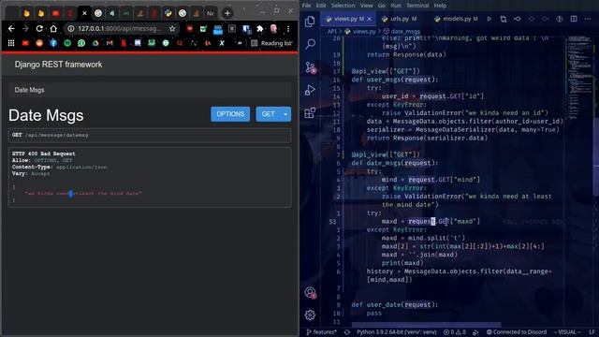
Task: Open errors and warnings count
Action: point(455,332)
